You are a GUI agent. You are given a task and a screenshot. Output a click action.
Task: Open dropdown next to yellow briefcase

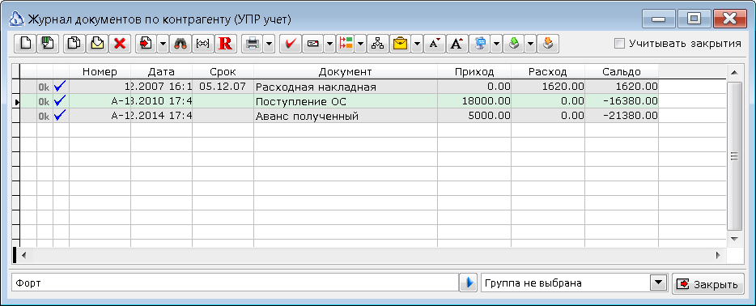coord(417,44)
